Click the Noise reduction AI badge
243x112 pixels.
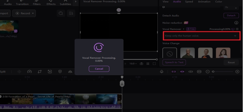(186, 23)
